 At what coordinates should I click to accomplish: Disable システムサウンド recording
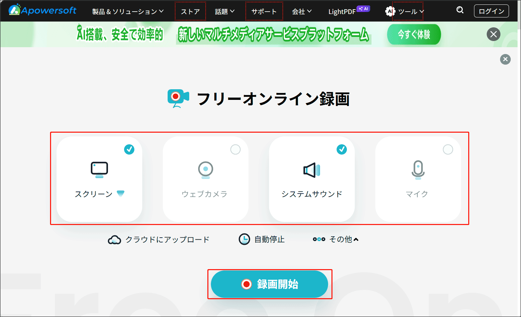click(x=342, y=149)
